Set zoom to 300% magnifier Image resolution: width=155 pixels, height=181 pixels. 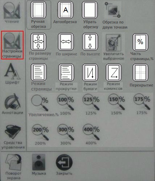coord(66,132)
